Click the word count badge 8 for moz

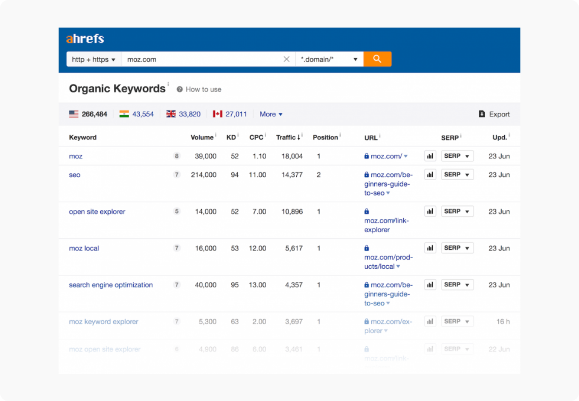point(177,156)
